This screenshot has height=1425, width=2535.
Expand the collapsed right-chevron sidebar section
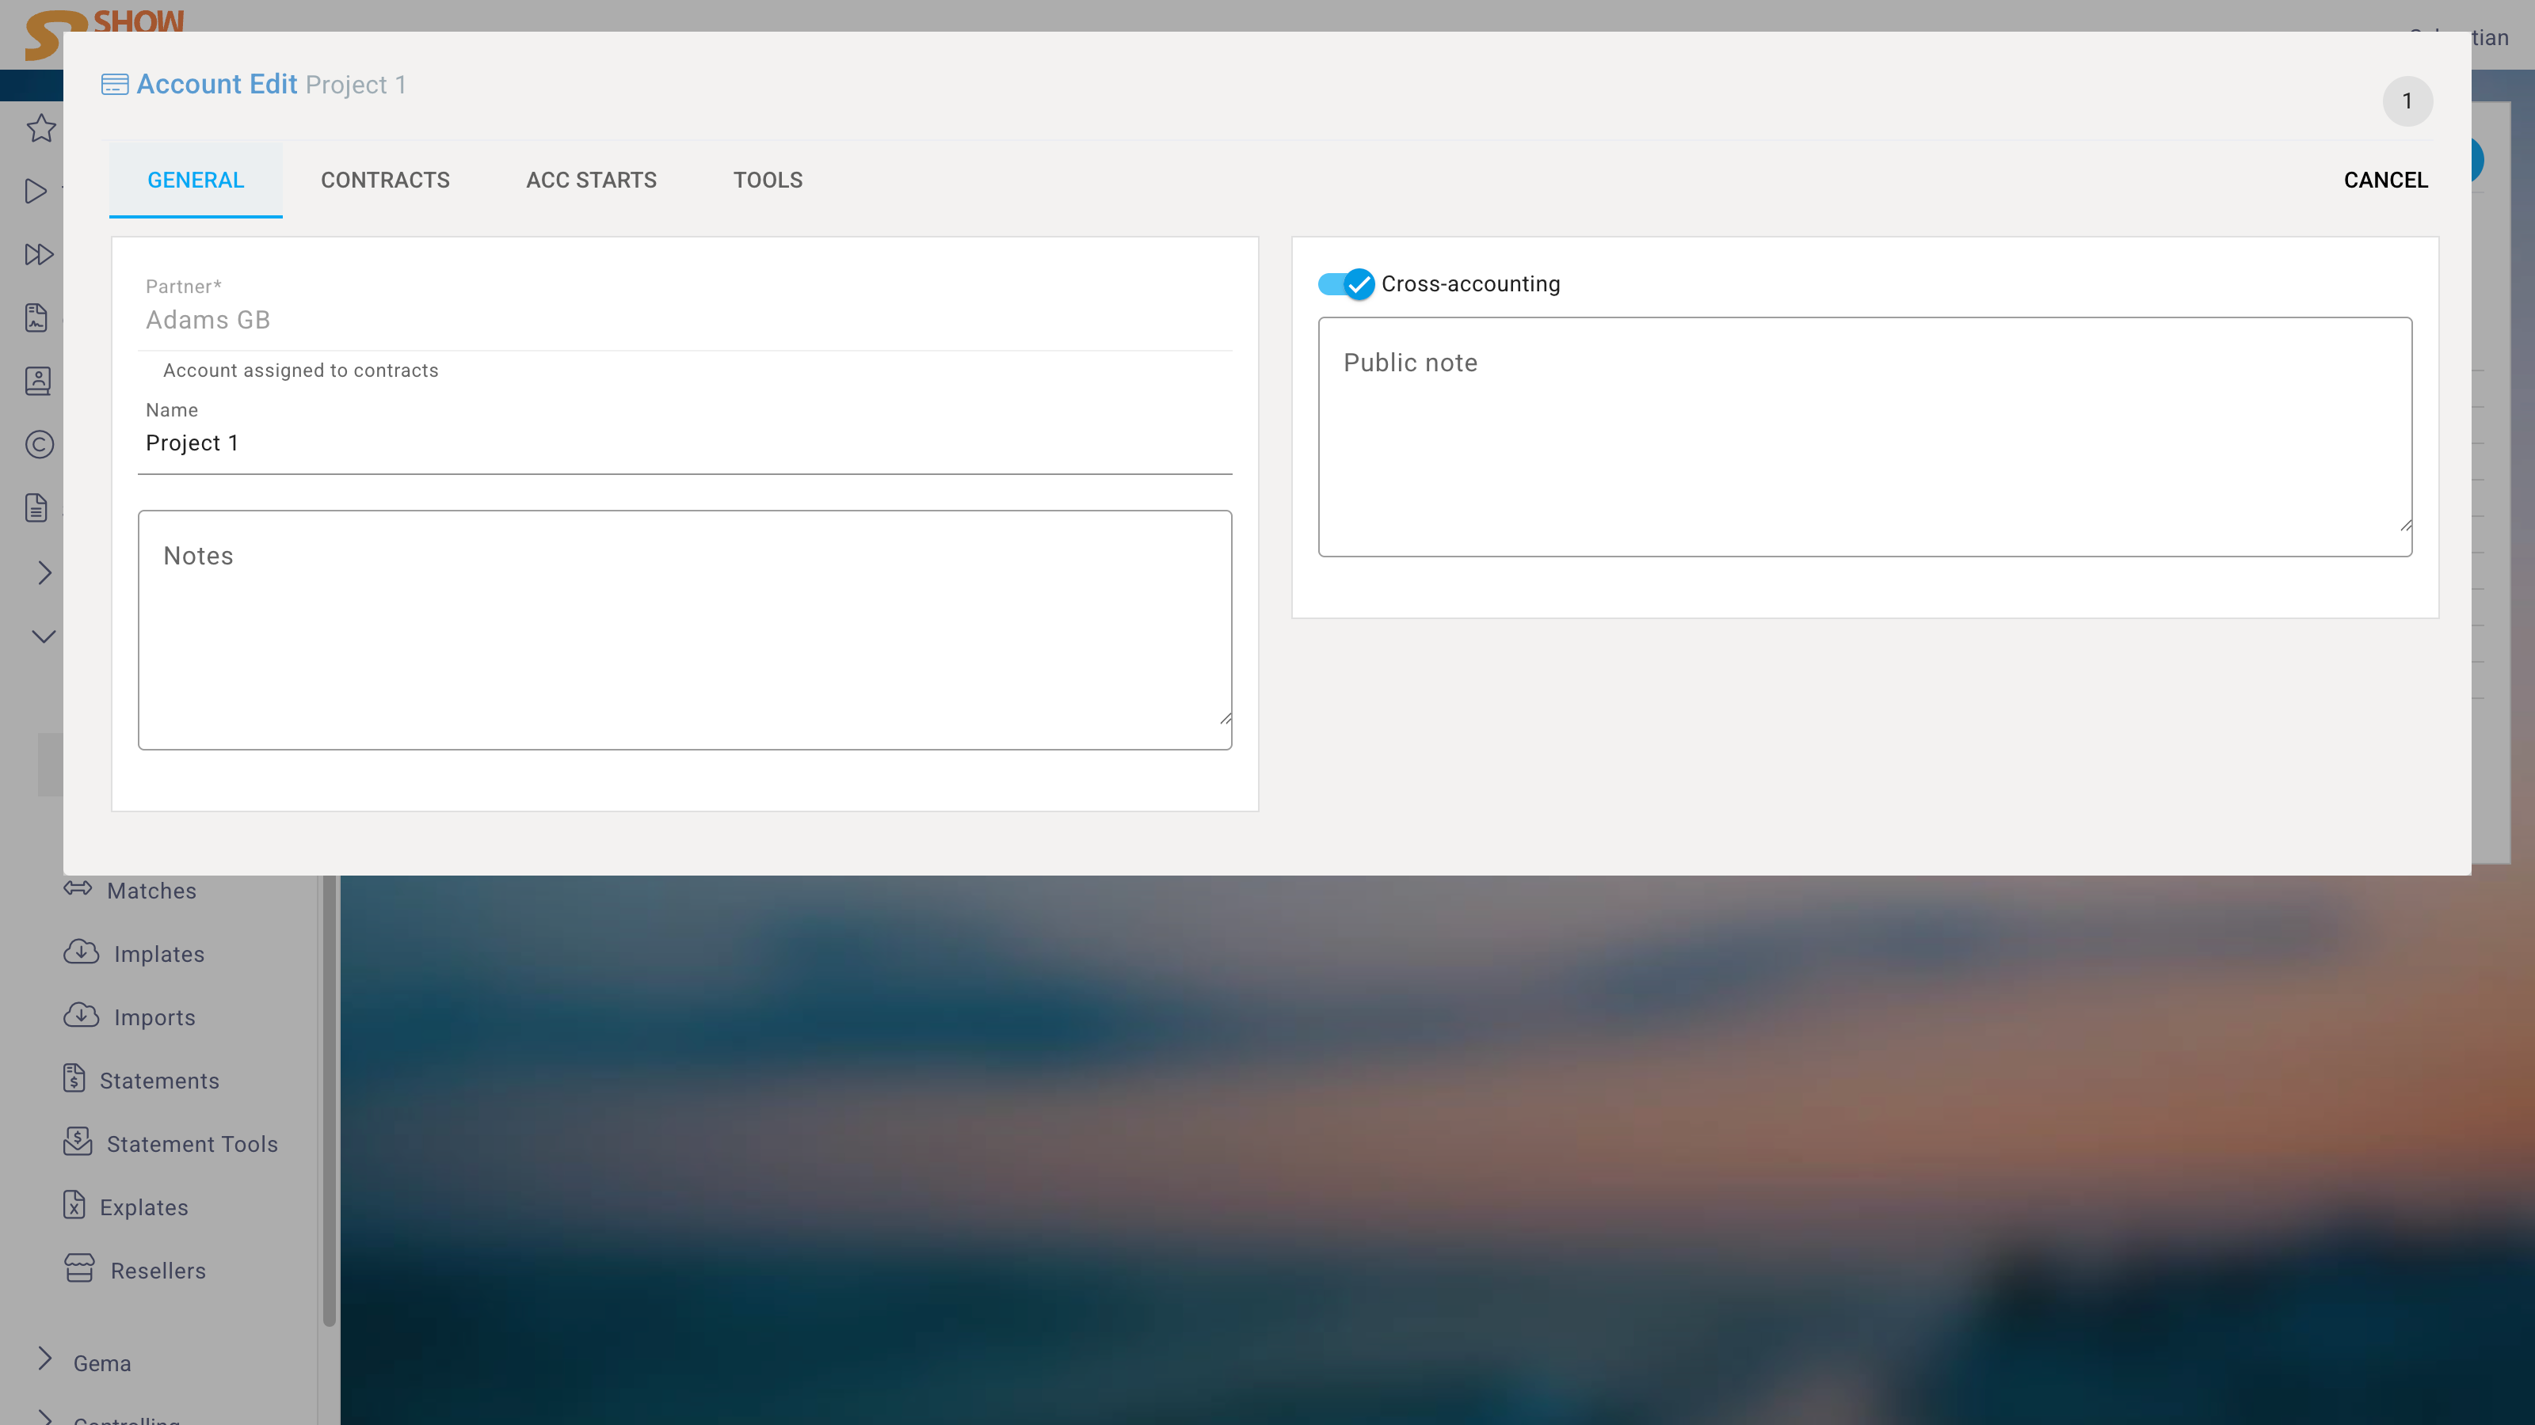[44, 572]
